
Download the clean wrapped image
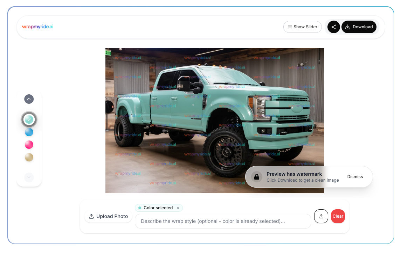359,27
